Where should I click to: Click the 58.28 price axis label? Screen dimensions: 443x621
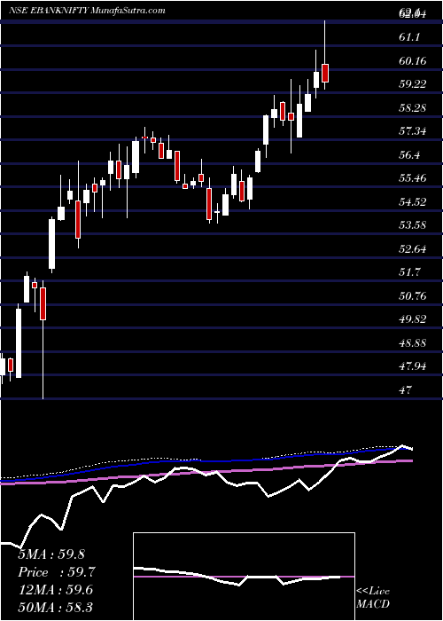[x=412, y=107]
